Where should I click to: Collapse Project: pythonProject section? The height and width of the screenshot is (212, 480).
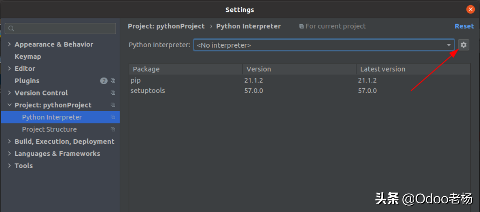click(x=9, y=105)
